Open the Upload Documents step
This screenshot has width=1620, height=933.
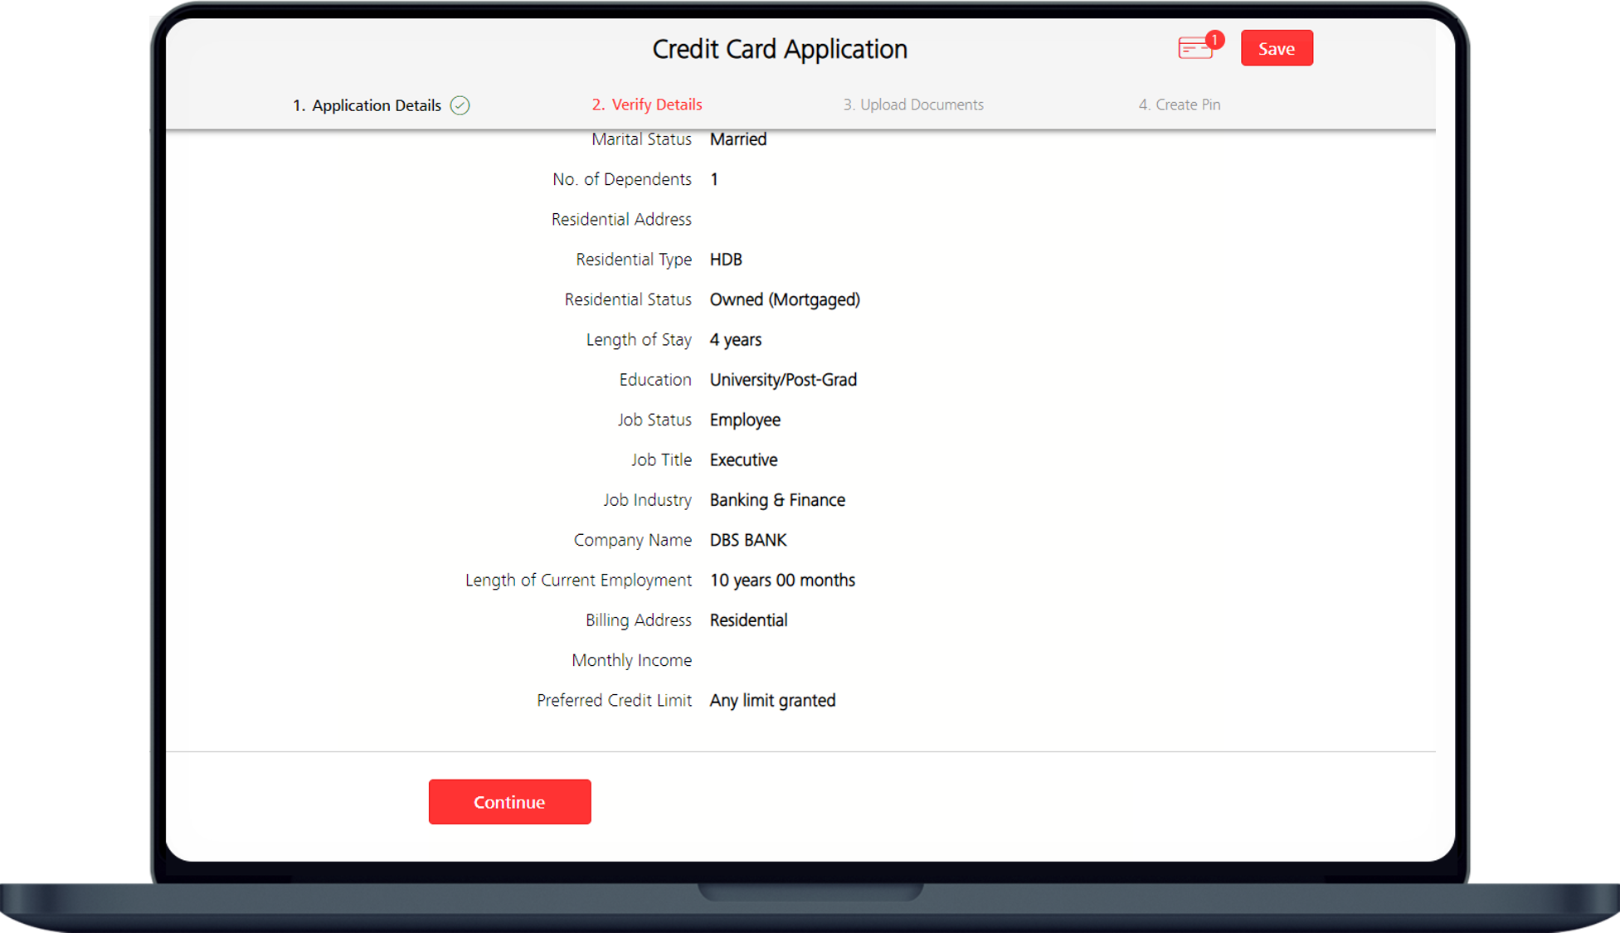pos(913,104)
